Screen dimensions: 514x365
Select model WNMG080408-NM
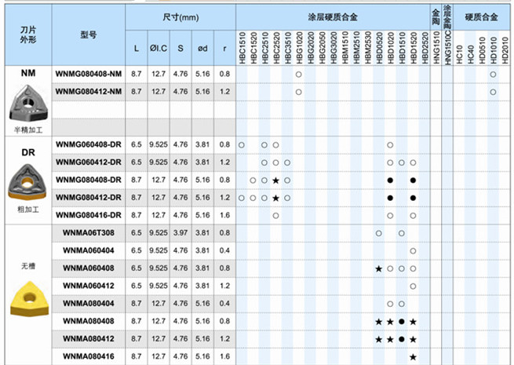tap(89, 74)
